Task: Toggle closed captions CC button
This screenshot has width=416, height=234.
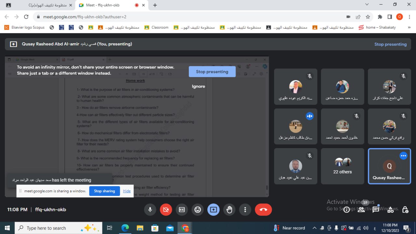Action: click(x=182, y=210)
